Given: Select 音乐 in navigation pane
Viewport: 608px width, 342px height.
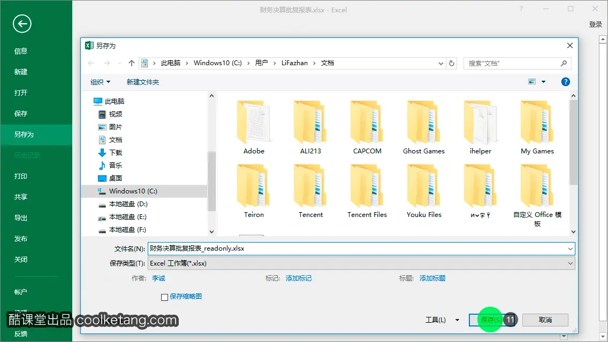Looking at the screenshot, I should coord(110,165).
